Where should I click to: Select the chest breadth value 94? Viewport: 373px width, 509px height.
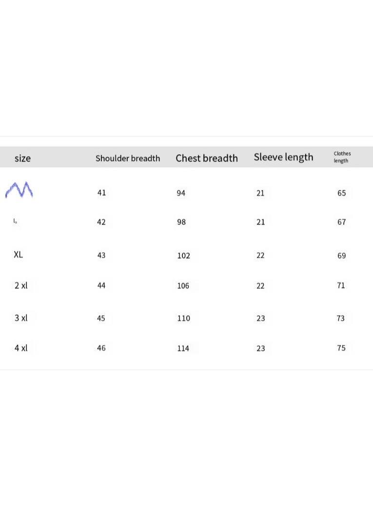181,193
